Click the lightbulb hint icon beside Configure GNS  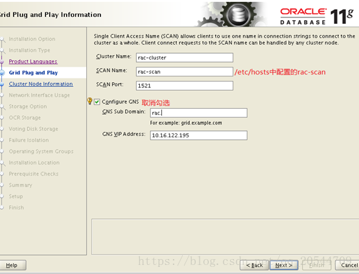pyautogui.click(x=89, y=101)
